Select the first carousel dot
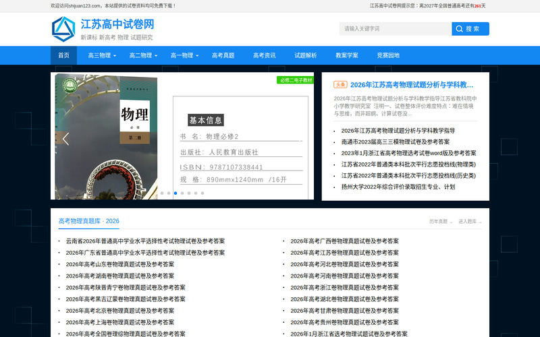Screen dimensions: 540x337 click(x=162, y=193)
